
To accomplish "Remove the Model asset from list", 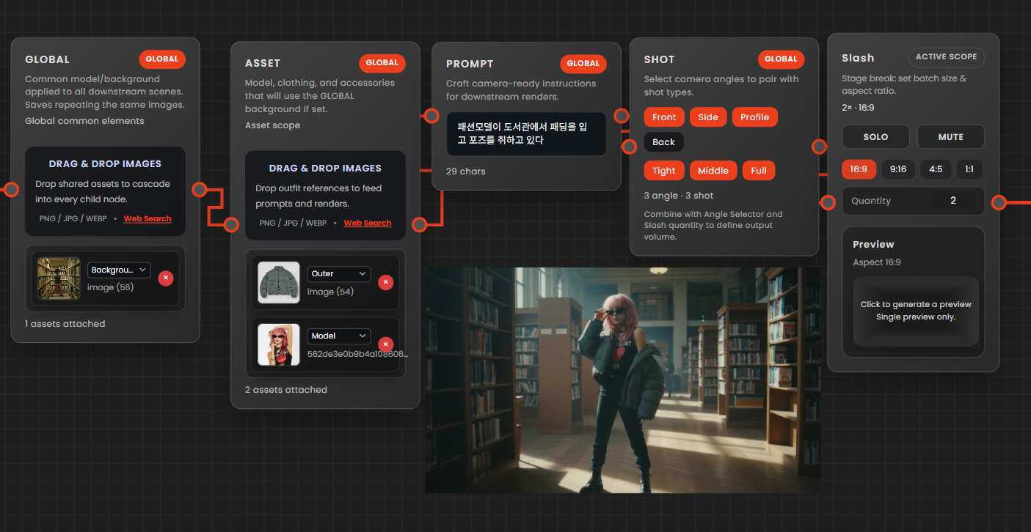I will click(x=385, y=344).
